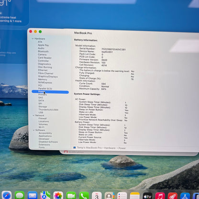The height and width of the screenshot is (199, 199).
Task: Select Disabled Software in the sidebar
Action: pyautogui.click(x=48, y=142)
